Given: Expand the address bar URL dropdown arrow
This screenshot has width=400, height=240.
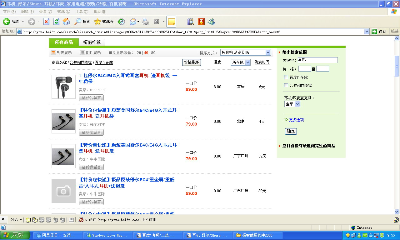Looking at the screenshot, I should tap(367, 32).
